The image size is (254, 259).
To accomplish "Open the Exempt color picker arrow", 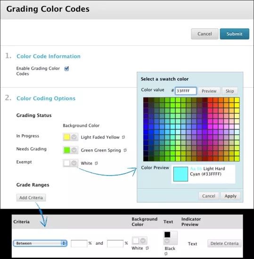I will pos(74,163).
